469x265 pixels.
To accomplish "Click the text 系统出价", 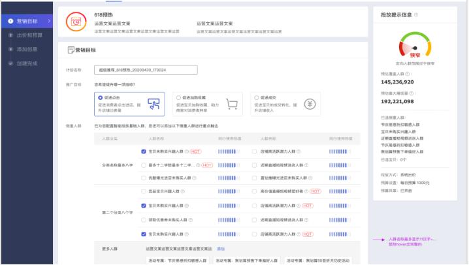I will point(408,175).
